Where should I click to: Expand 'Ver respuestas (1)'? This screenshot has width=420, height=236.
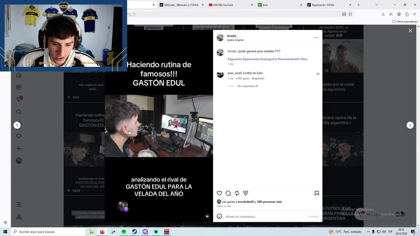coord(247,86)
